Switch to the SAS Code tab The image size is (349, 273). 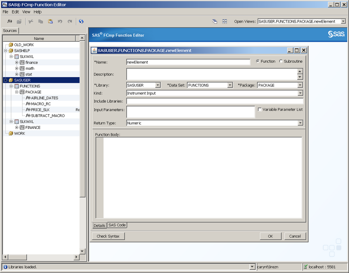117,225
